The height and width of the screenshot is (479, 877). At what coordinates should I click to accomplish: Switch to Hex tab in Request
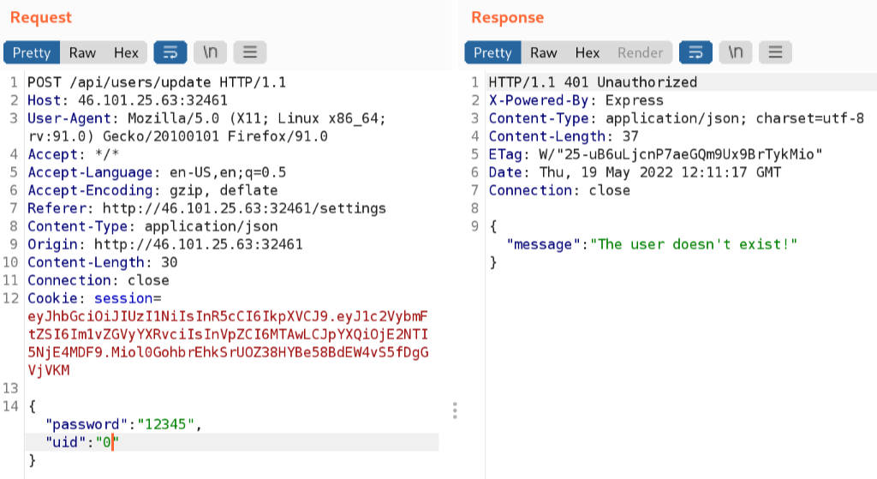(126, 52)
